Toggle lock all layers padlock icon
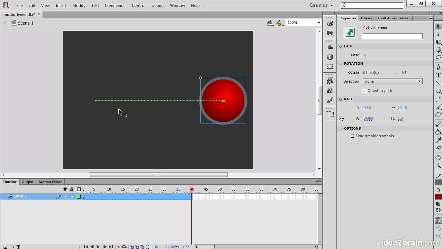 [72, 189]
